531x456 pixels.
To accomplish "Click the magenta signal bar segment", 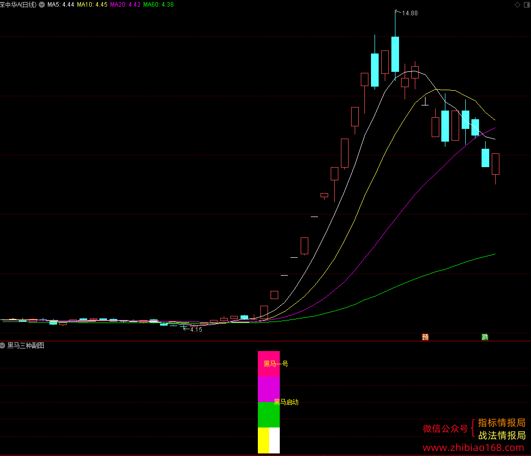I will point(269,389).
